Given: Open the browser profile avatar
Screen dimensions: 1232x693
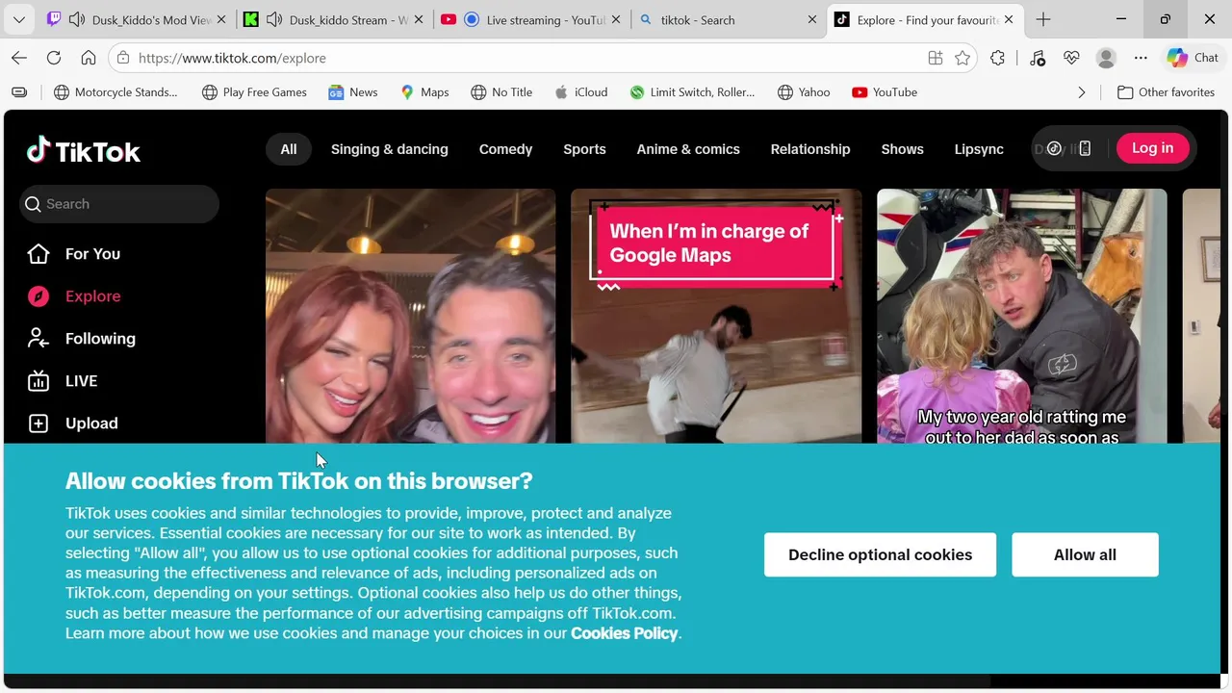Looking at the screenshot, I should pyautogui.click(x=1106, y=58).
